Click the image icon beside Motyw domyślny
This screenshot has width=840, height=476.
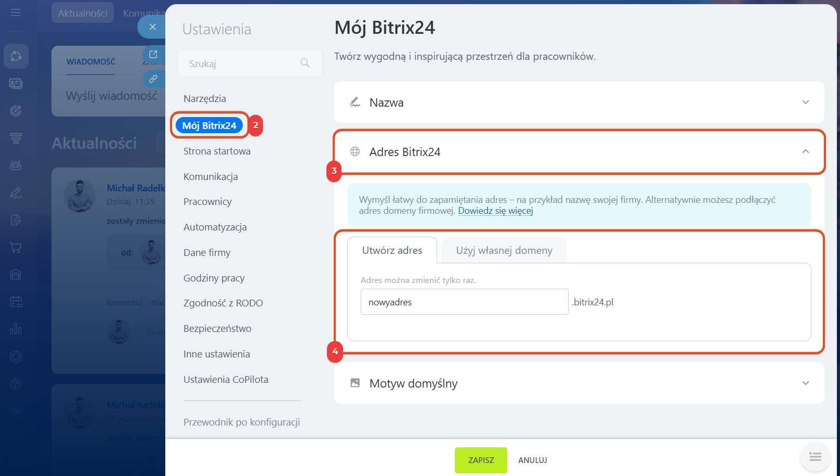pyautogui.click(x=355, y=383)
